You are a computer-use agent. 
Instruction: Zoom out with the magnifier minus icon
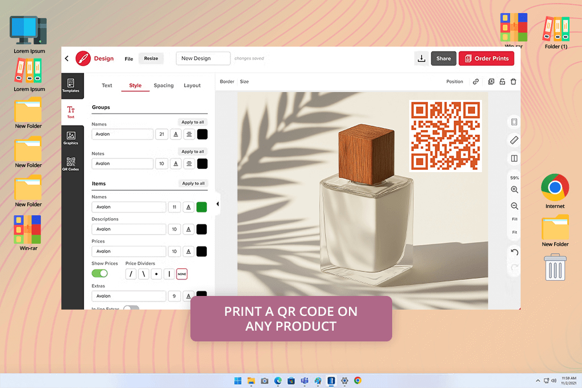[x=514, y=206]
